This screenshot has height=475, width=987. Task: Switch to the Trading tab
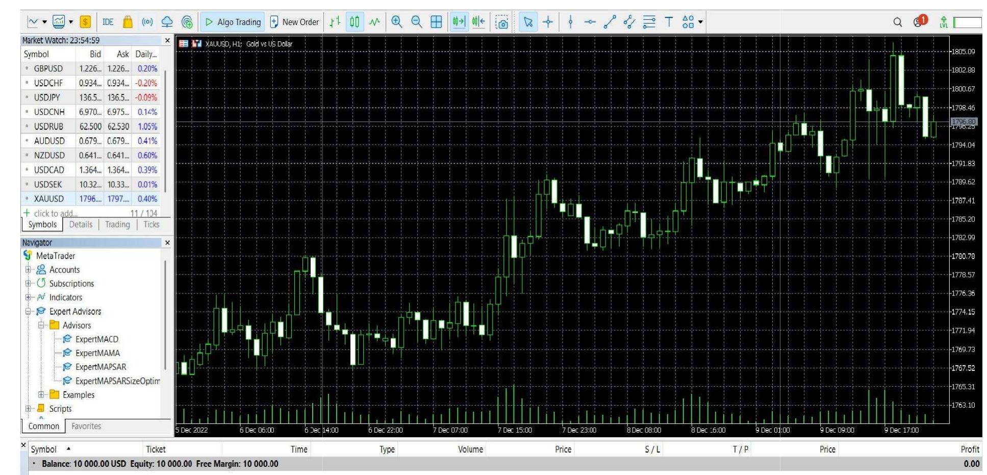coord(117,224)
